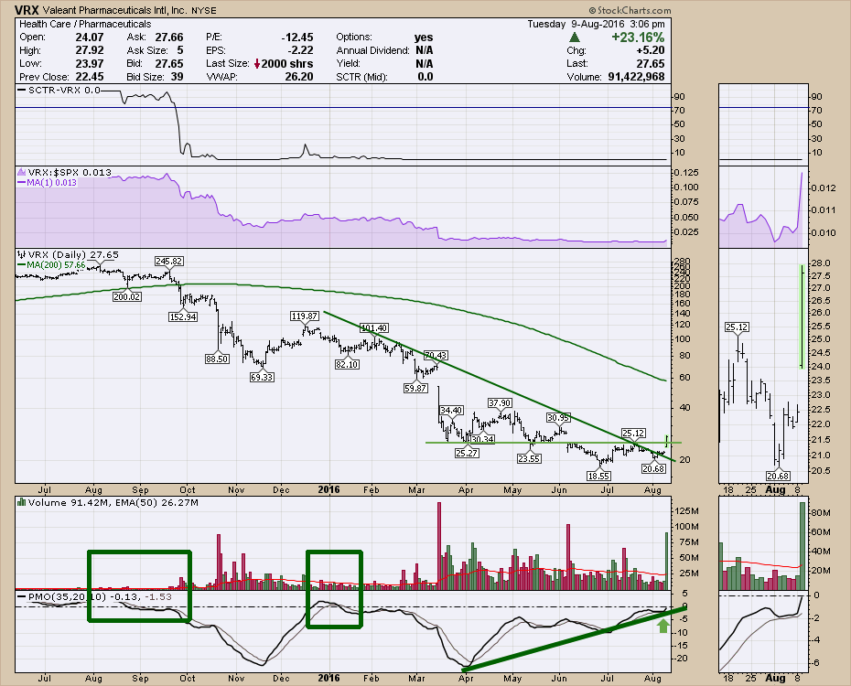Click the 69.33 price low label
Screen dimensions: 851x686
[x=262, y=377]
